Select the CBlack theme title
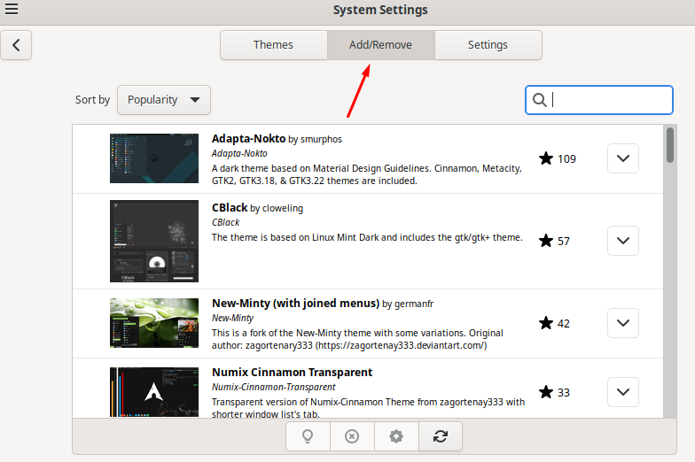This screenshot has height=462, width=695. tap(230, 207)
